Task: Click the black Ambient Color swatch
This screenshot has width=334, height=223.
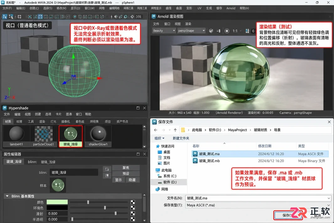Action: [x=57, y=208]
